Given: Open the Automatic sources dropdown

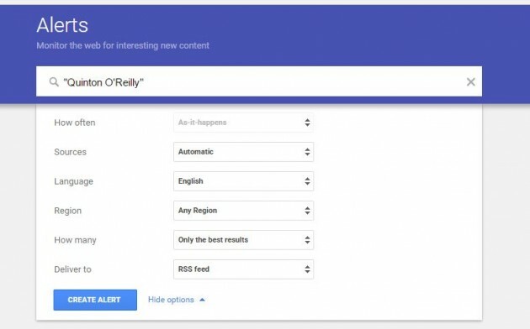Looking at the screenshot, I should tap(243, 152).
